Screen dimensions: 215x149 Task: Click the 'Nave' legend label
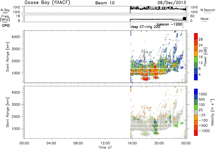coord(205,19)
